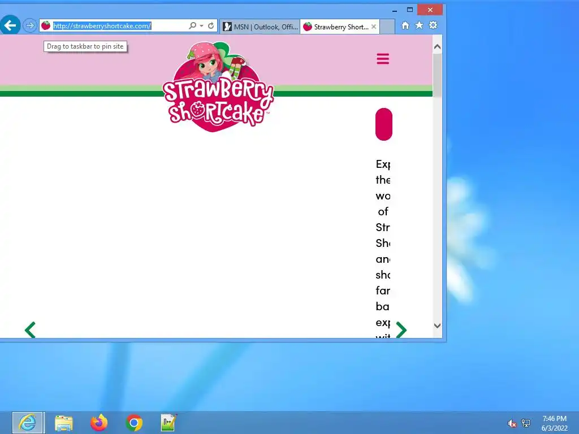
Task: Launch Firefox from the taskbar
Action: point(99,423)
